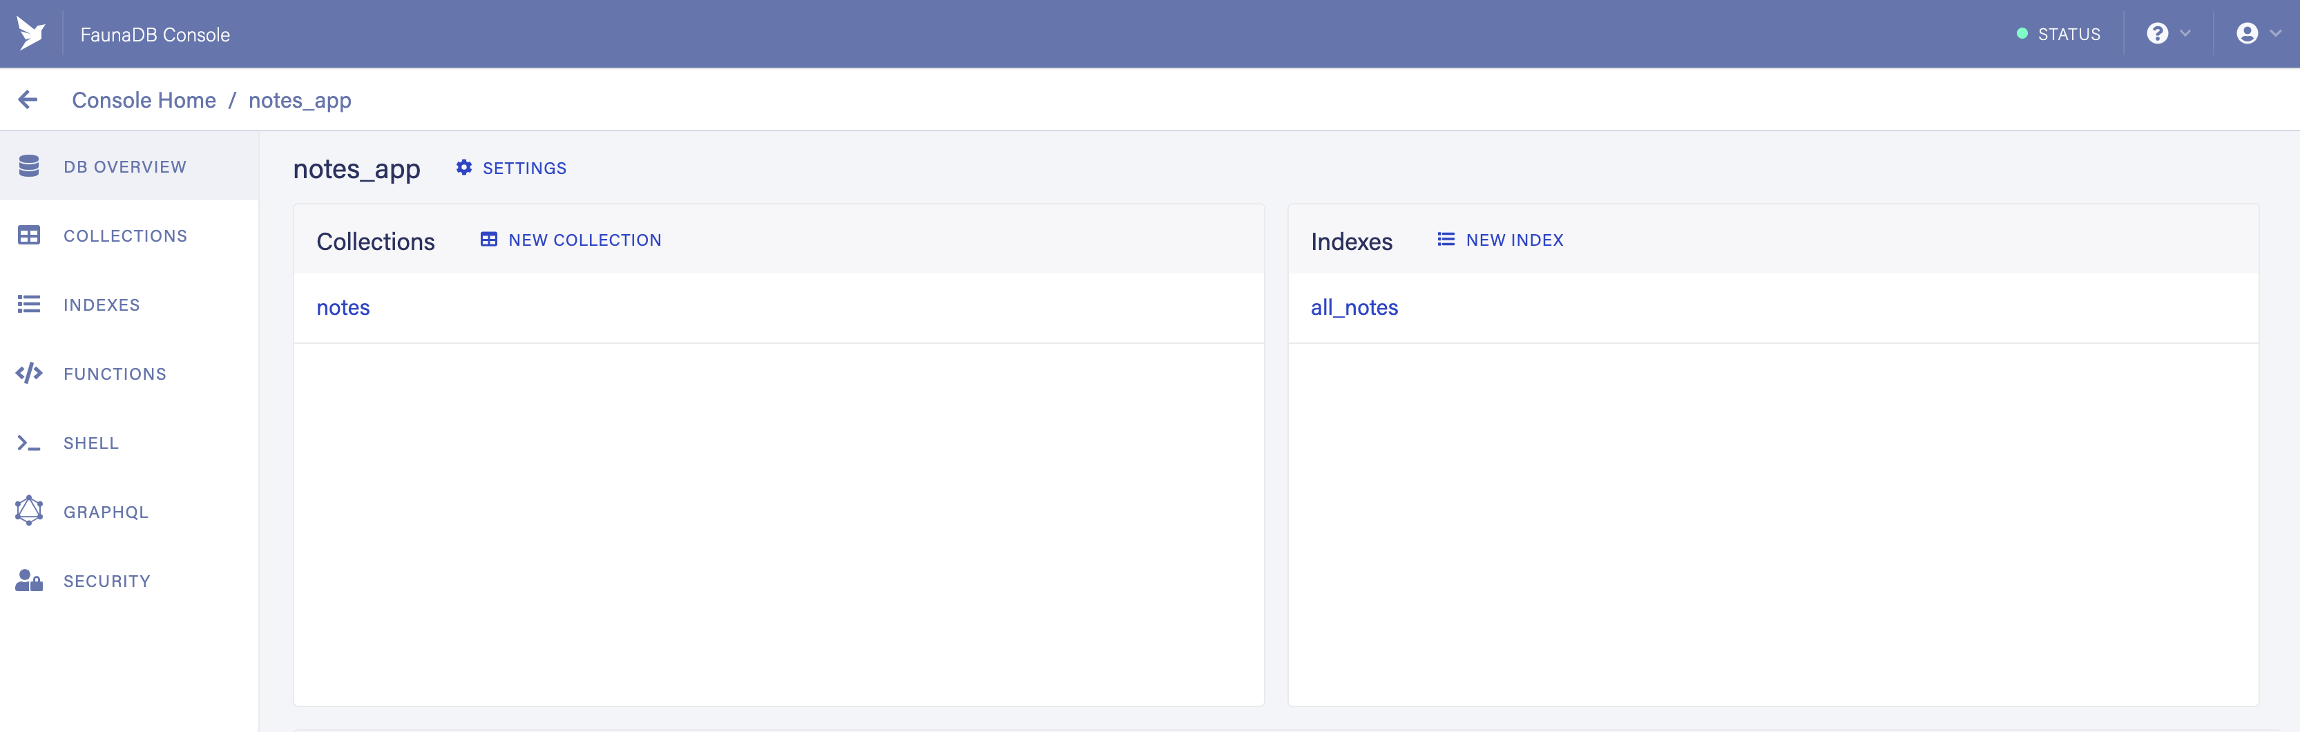Click the Collections table icon in sidebar

click(x=28, y=235)
